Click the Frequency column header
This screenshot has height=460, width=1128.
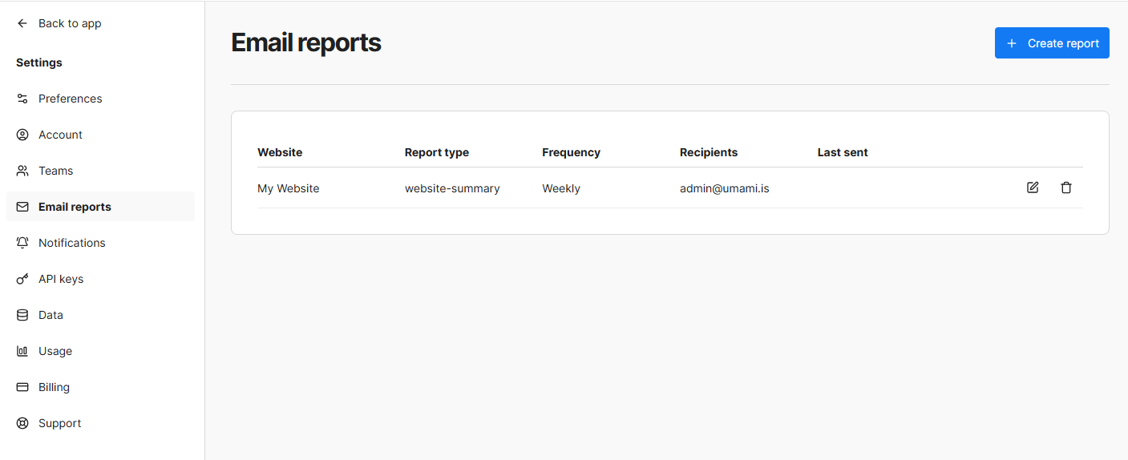point(571,152)
